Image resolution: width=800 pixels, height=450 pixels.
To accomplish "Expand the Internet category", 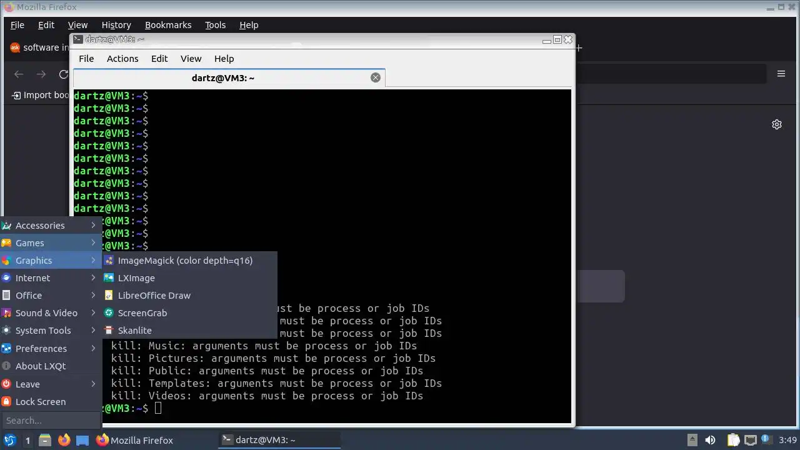I will [x=51, y=278].
